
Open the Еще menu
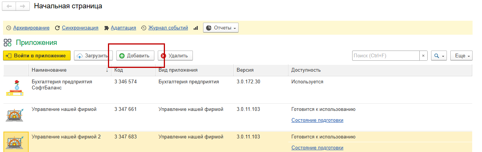click(x=462, y=55)
